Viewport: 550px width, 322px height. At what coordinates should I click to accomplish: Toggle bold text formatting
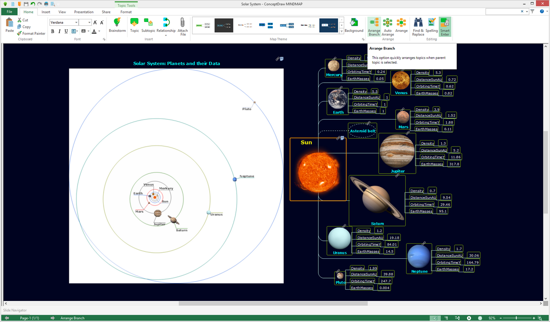[53, 31]
